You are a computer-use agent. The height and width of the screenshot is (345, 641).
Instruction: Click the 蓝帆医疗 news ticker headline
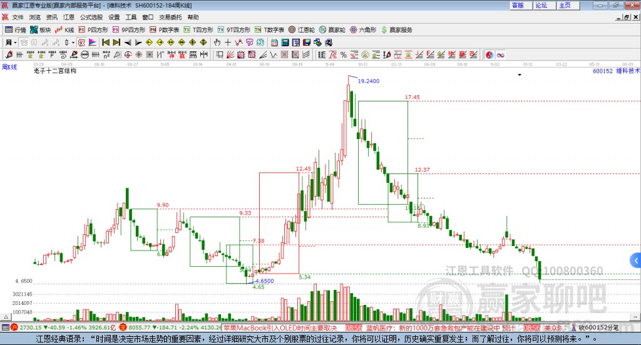point(440,328)
